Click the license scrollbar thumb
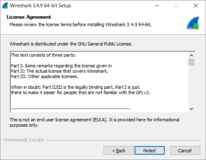The width and height of the screenshot is (206, 160). pos(191,62)
